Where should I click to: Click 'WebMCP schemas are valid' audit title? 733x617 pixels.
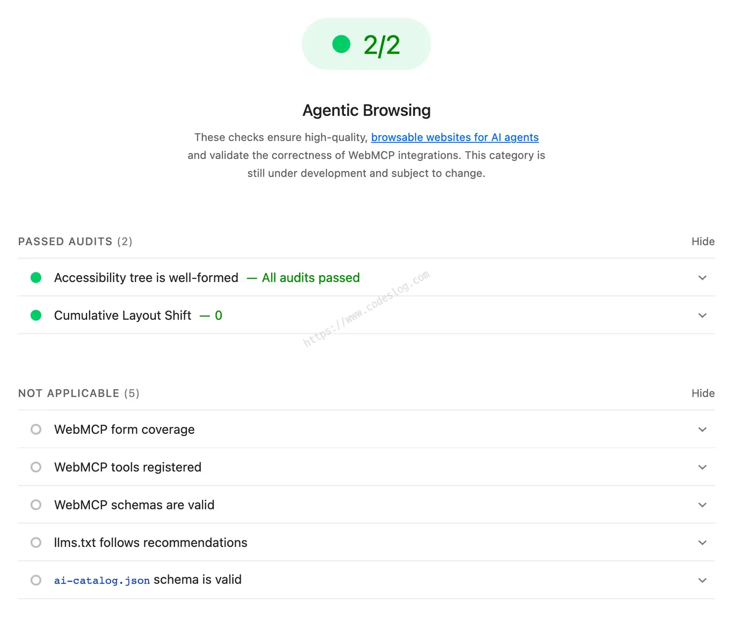(x=134, y=505)
